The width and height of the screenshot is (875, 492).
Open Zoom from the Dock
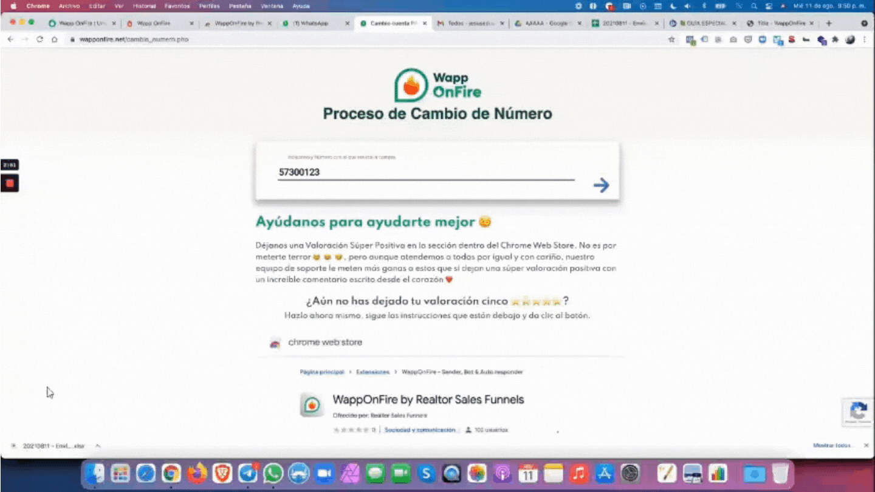[324, 473]
